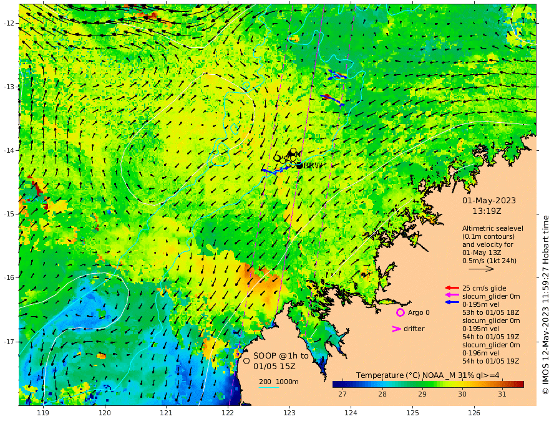Click the longitude axis label 124

(x=351, y=413)
